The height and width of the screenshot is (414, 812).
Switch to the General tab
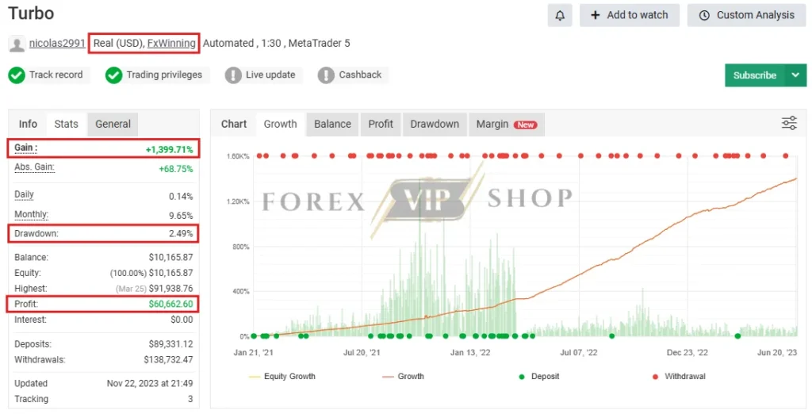click(113, 124)
